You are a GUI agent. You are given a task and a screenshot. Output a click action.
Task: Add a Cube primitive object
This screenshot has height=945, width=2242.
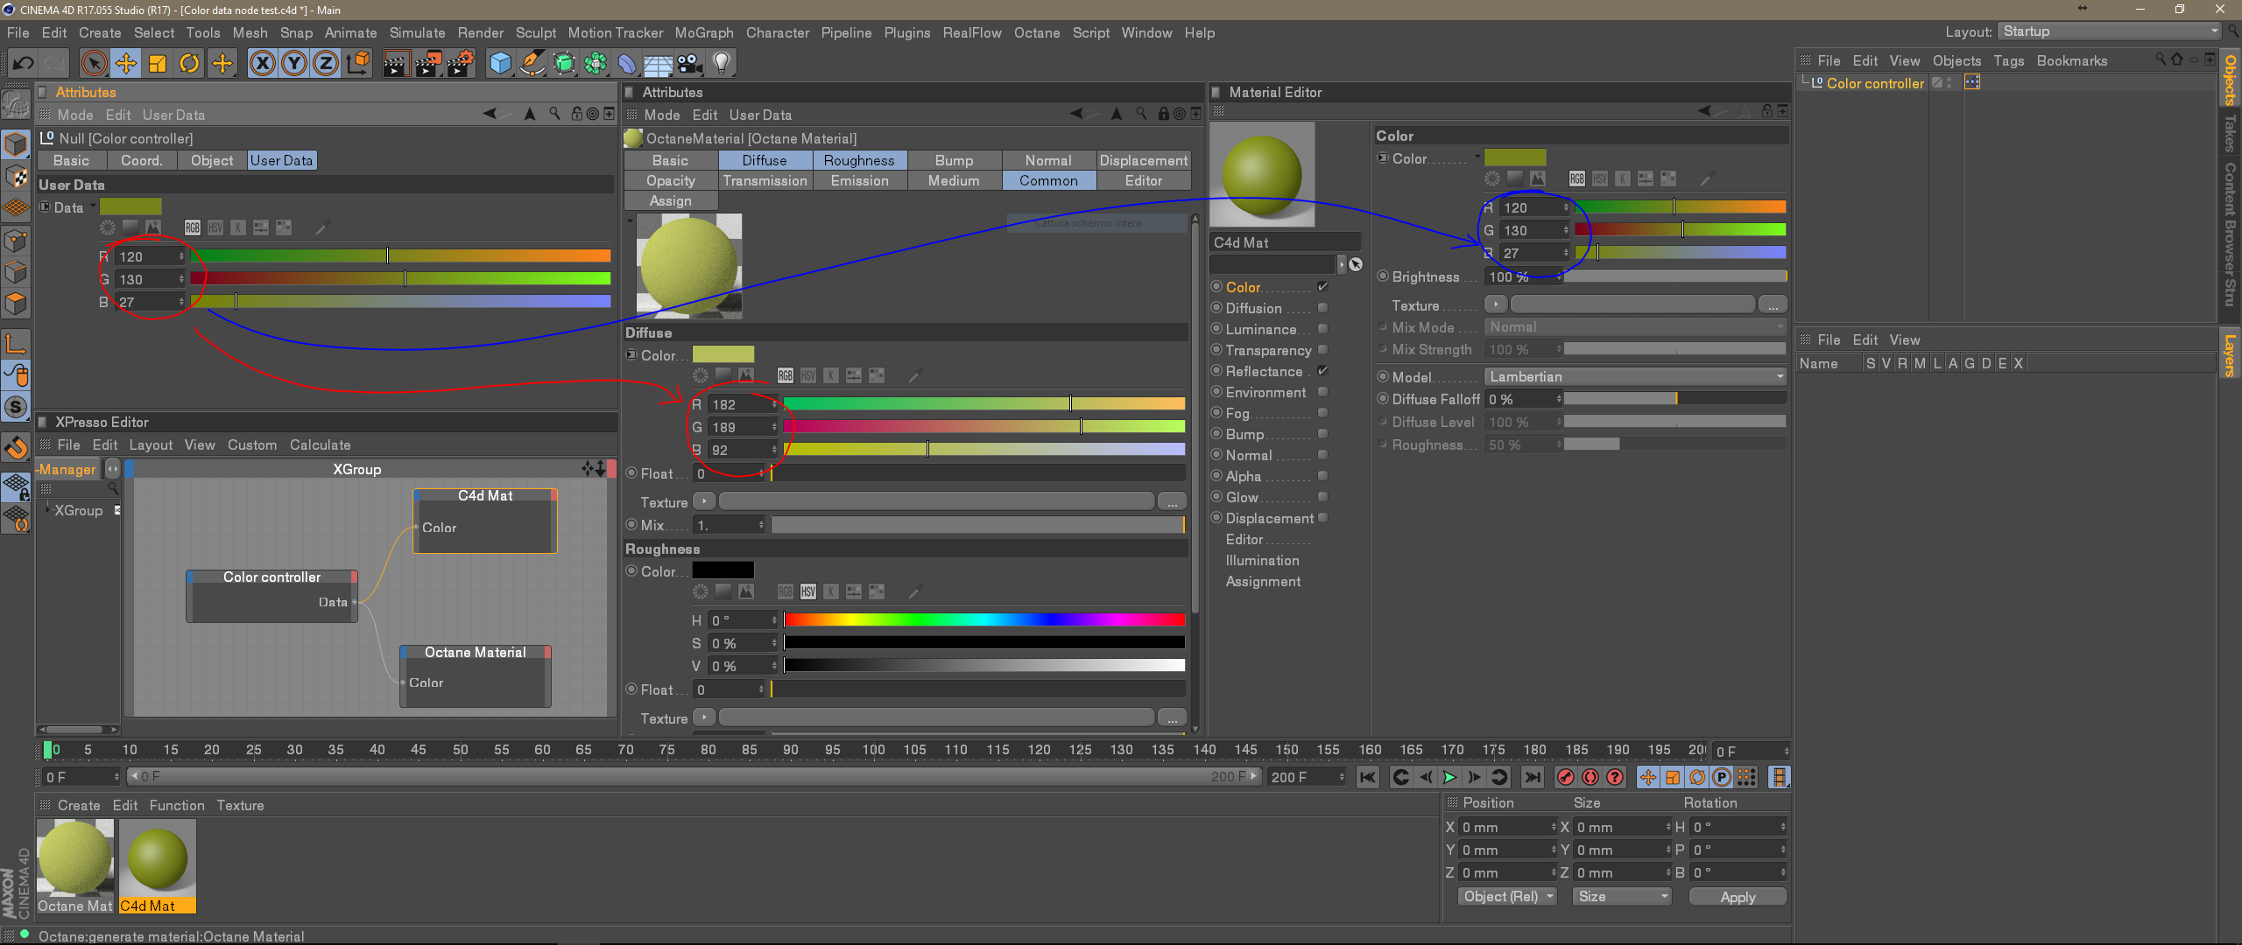[x=500, y=63]
